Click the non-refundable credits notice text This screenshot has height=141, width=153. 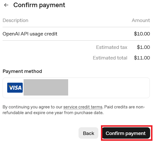click(74, 110)
